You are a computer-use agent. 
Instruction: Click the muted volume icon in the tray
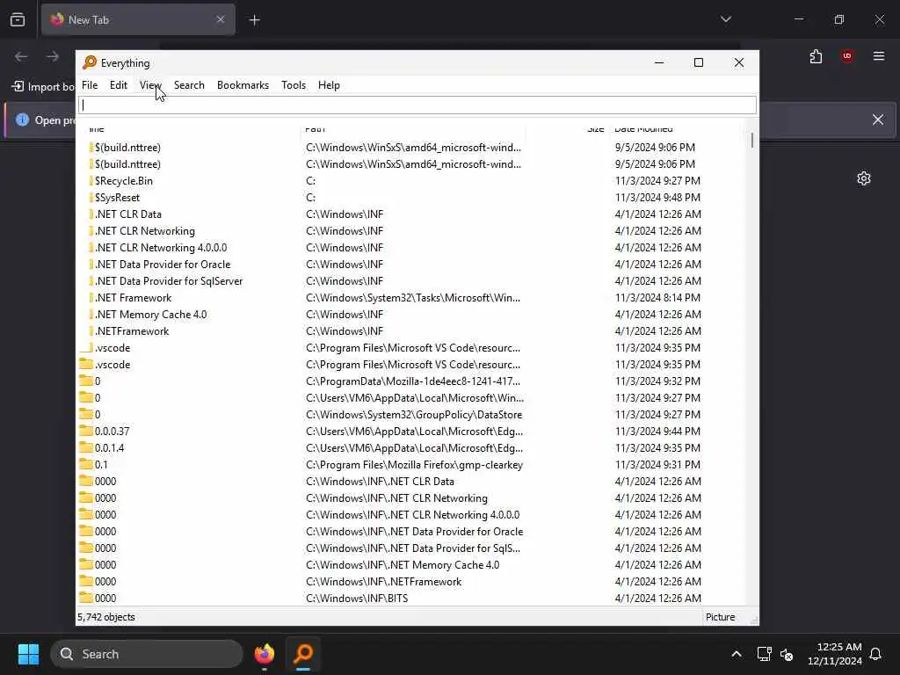coord(787,654)
